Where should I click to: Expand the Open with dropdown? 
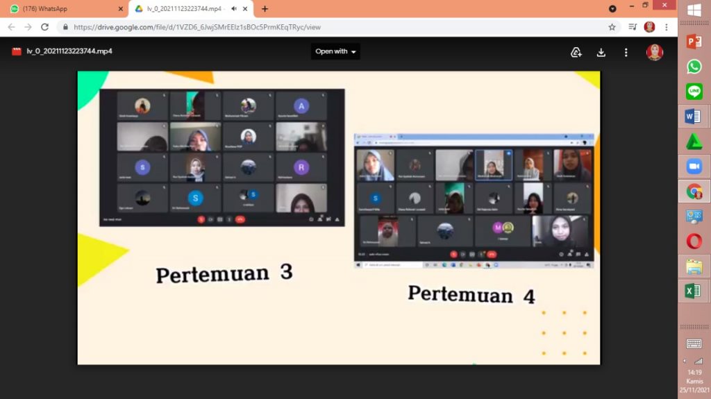335,51
